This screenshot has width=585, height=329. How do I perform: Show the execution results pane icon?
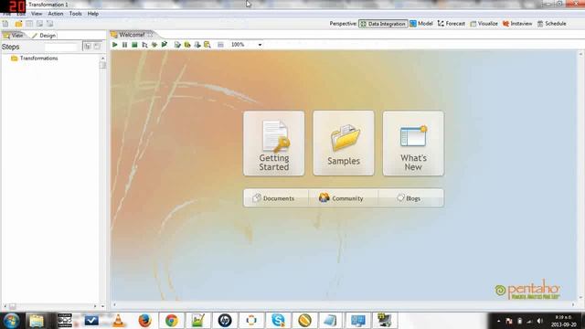[220, 45]
